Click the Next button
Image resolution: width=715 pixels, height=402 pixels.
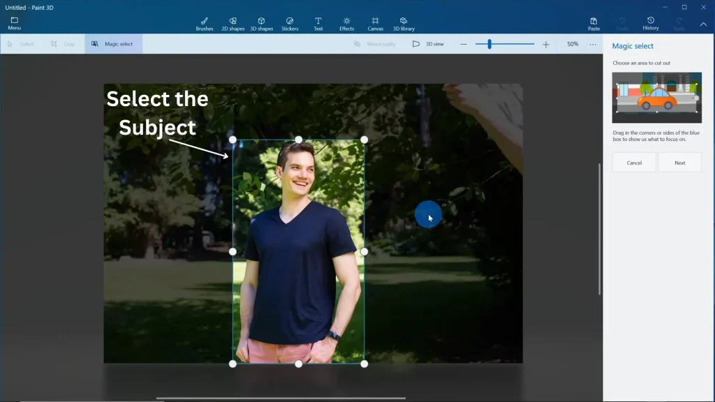tap(679, 163)
